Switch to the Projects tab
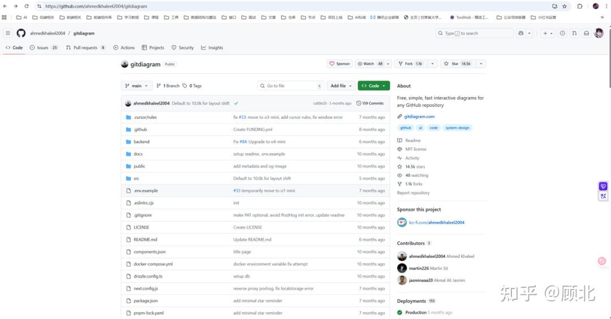611x319 pixels. click(153, 48)
